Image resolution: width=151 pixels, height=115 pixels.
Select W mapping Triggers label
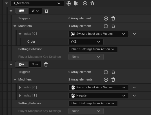24,19
